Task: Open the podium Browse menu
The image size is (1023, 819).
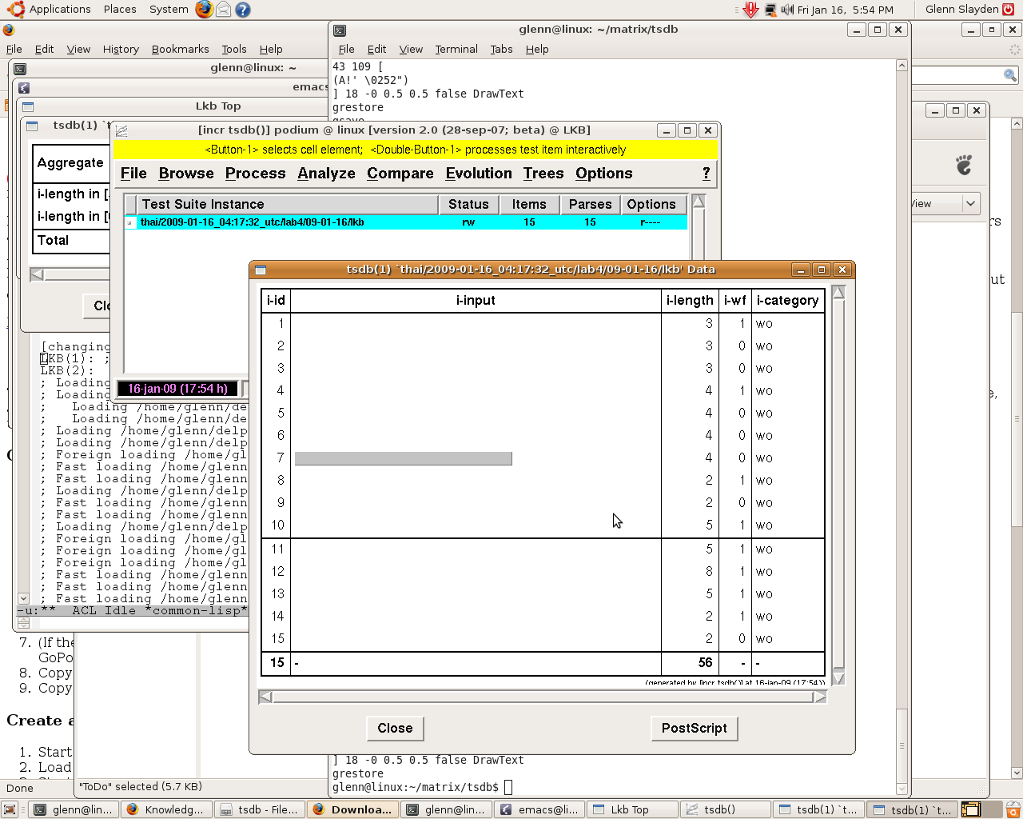Action: 186,174
